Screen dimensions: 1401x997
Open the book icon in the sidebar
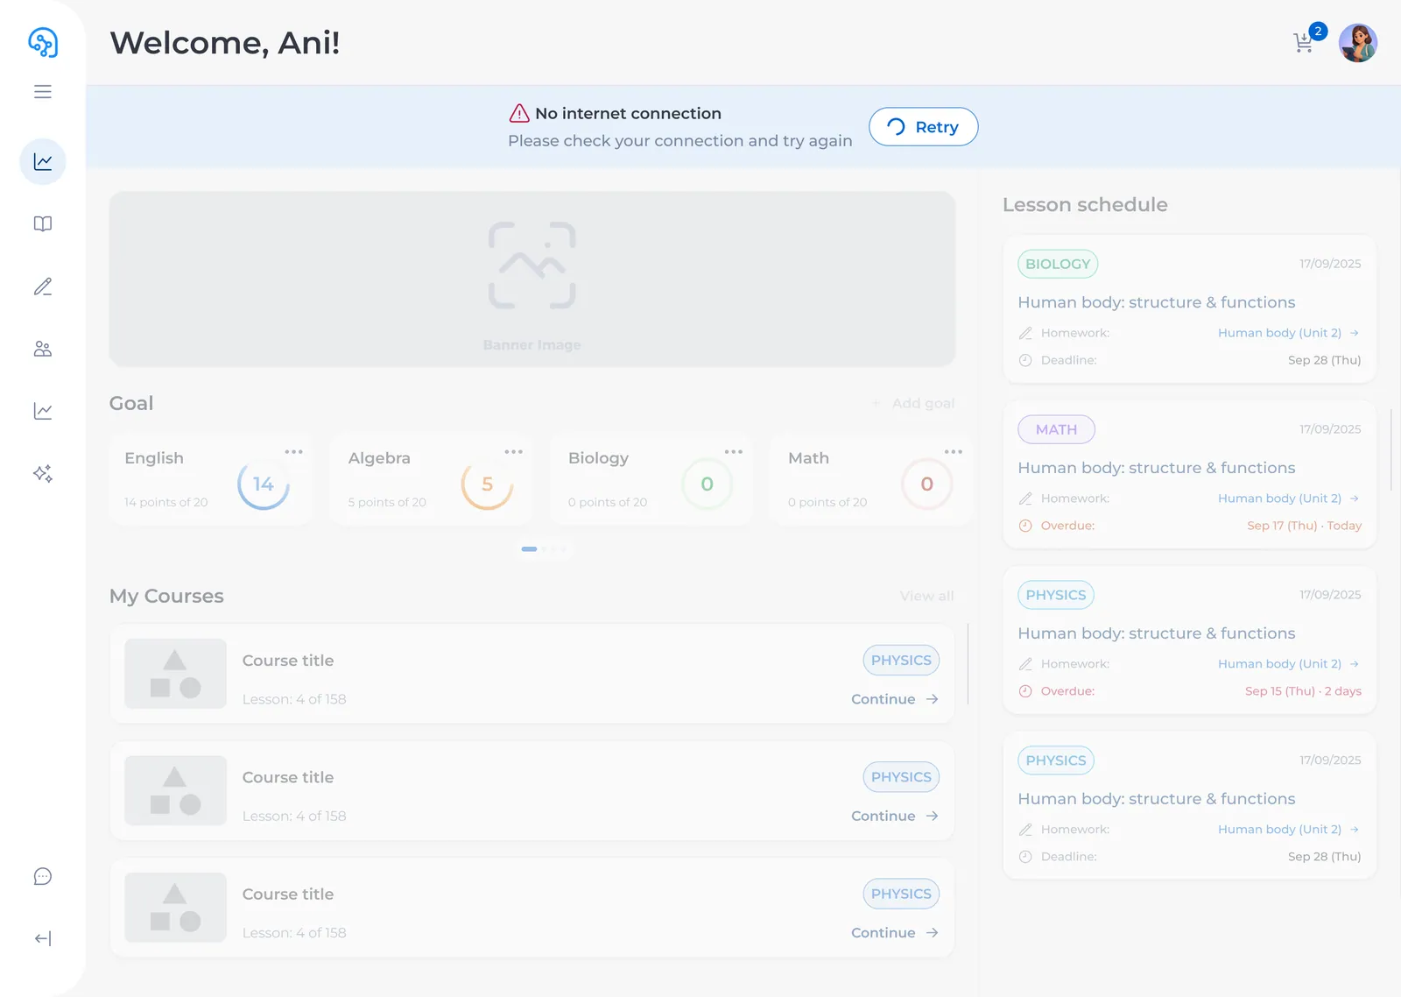tap(43, 224)
